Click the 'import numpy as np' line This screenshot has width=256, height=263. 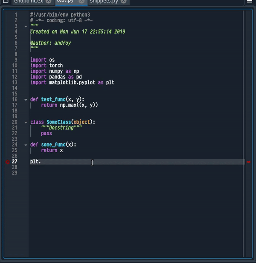55,71
